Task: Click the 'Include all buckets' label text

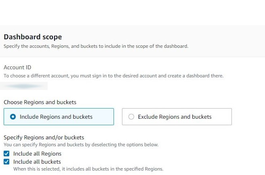Action: [x=37, y=162]
